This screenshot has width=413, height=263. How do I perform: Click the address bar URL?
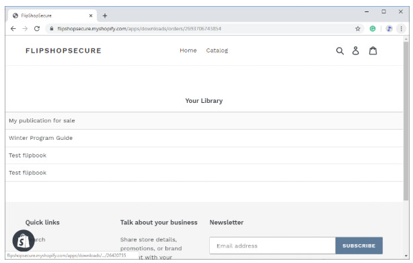tap(139, 29)
